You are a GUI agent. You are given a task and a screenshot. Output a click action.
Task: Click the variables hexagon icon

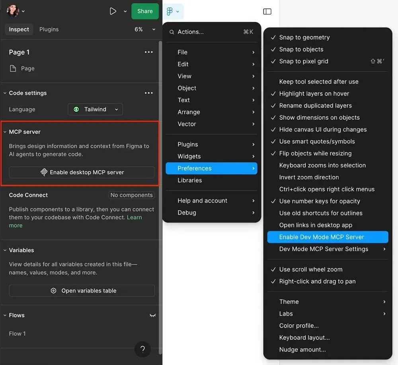53,291
